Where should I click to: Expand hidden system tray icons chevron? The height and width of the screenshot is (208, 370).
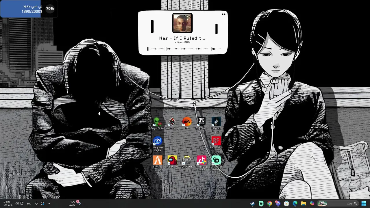[x=49, y=203]
